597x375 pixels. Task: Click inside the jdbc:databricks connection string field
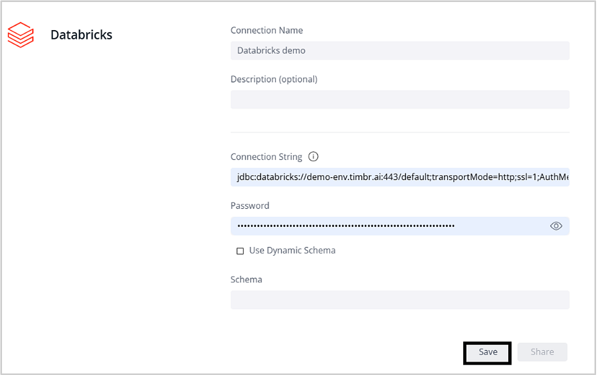tap(399, 177)
